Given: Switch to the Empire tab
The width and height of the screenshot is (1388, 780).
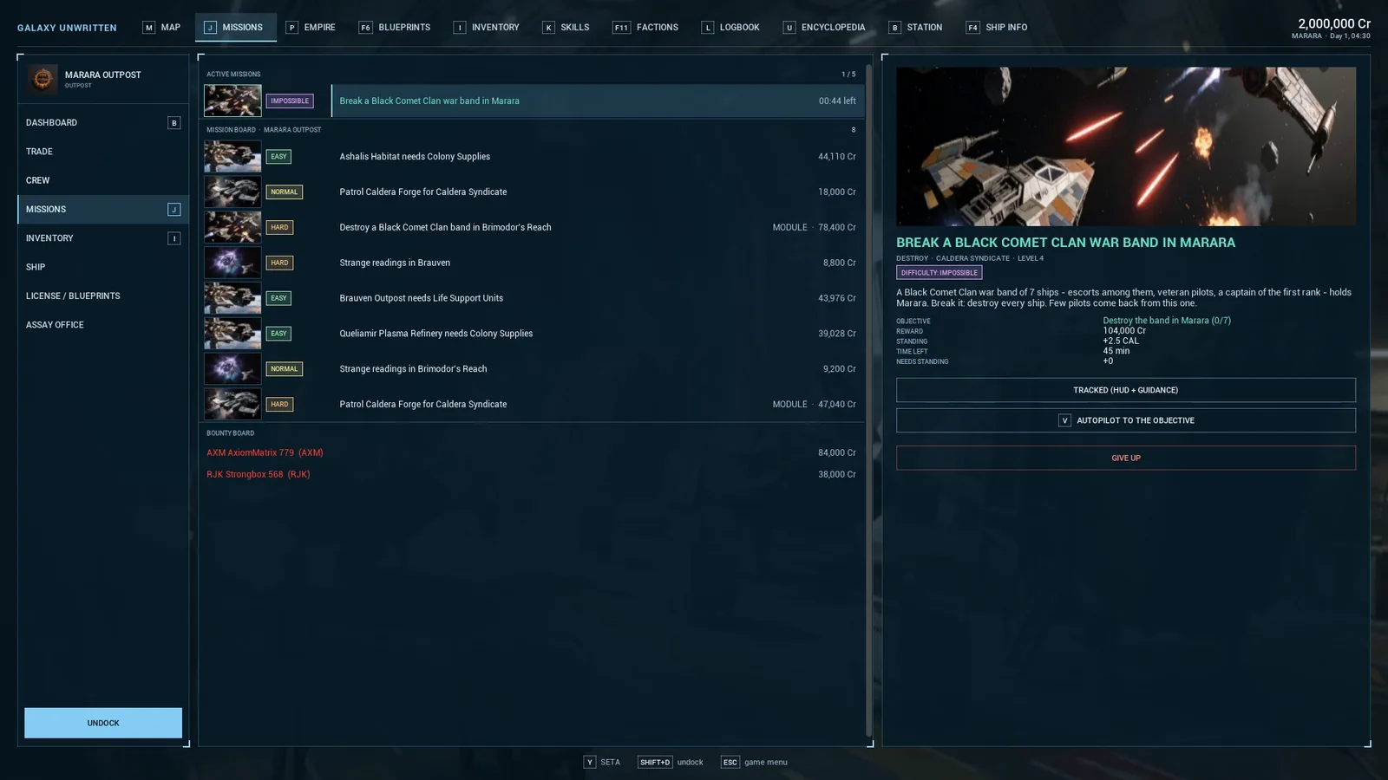Looking at the screenshot, I should coord(311,28).
